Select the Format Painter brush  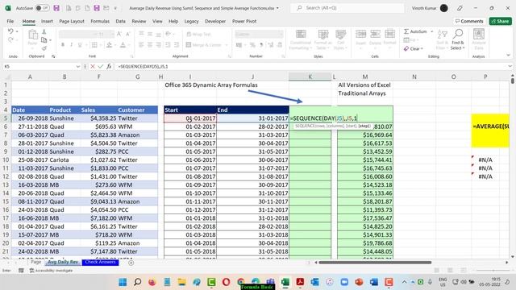[44, 48]
